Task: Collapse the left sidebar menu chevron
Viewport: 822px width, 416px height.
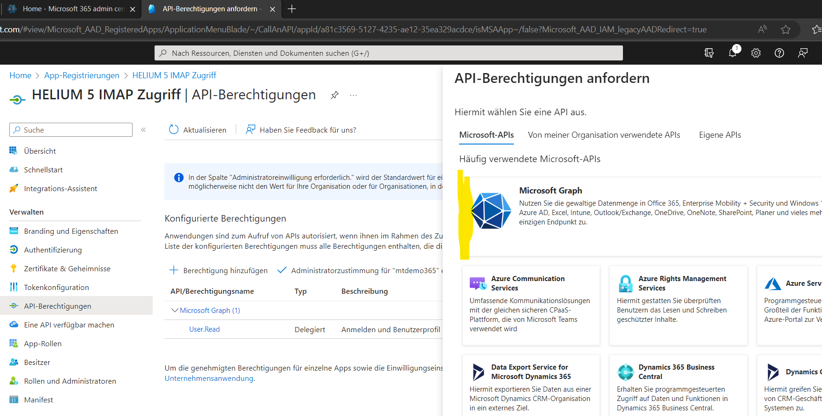Action: [x=143, y=130]
